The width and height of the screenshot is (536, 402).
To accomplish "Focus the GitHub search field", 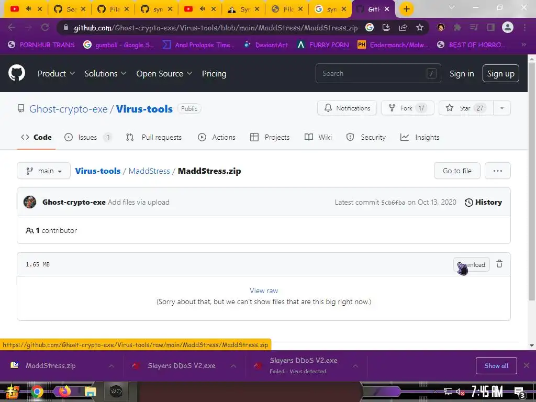I will 378,73.
